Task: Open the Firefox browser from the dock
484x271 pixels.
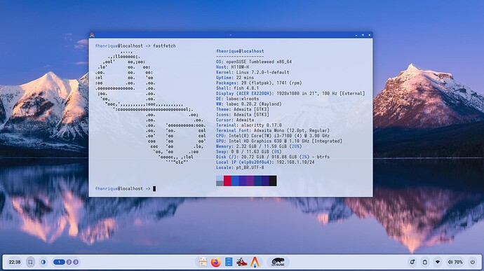Action: pyautogui.click(x=216, y=262)
